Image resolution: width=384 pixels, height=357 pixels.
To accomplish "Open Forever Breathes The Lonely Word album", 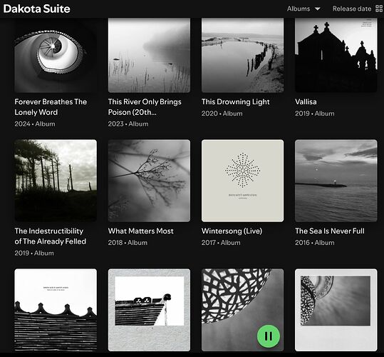I will 51,107.
